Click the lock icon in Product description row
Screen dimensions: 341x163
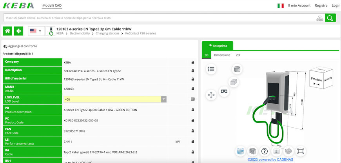tap(193, 110)
